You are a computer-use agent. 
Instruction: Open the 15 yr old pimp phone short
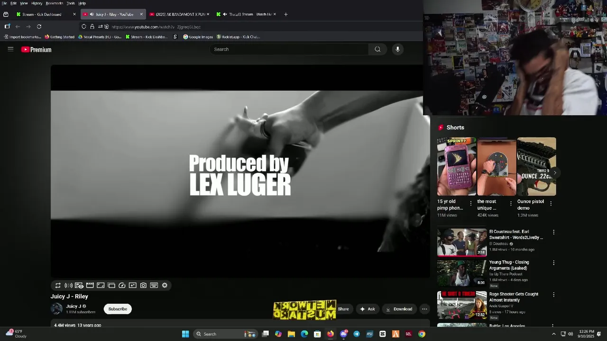(456, 166)
